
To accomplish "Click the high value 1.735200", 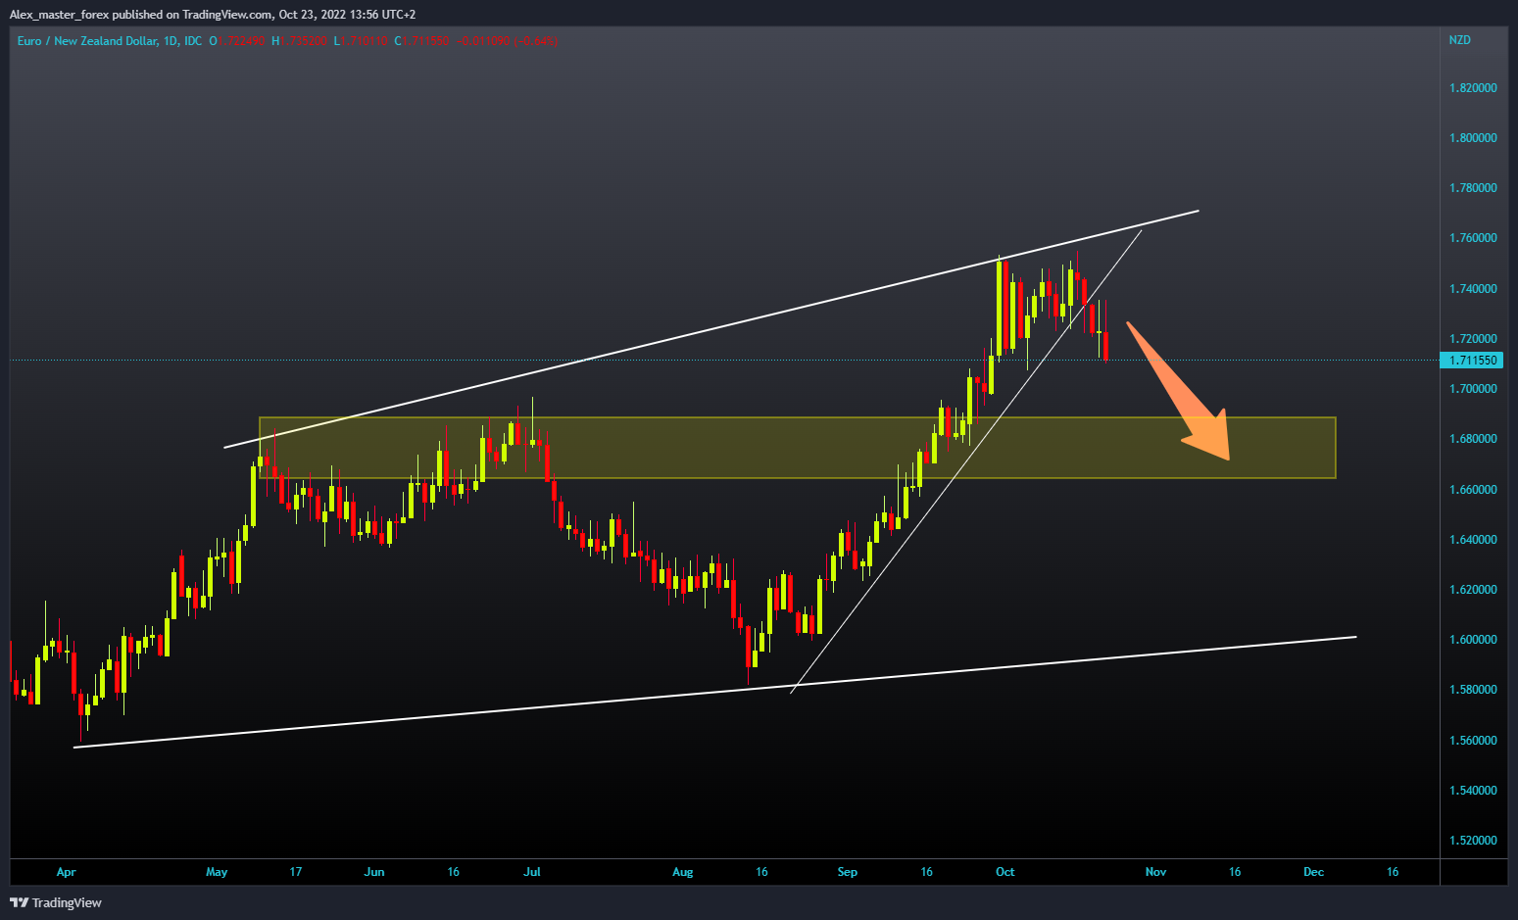I will [x=304, y=41].
